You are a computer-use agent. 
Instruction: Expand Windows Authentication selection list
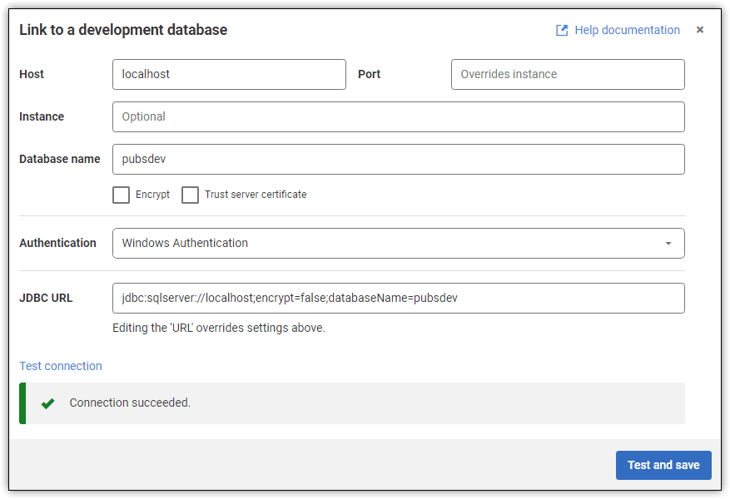click(399, 243)
